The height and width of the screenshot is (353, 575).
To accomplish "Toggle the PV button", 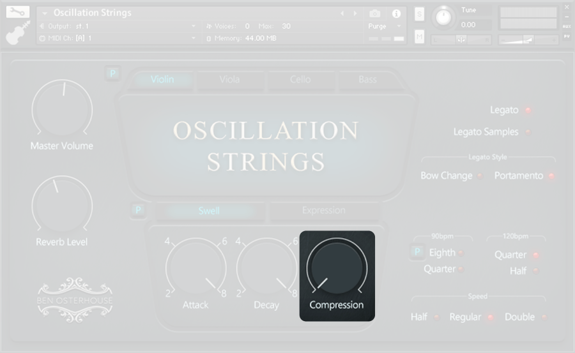I will point(567,36).
